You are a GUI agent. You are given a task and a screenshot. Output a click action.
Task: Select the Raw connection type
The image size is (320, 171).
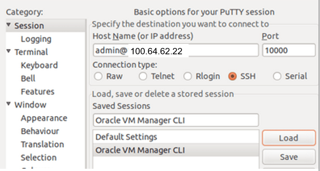tap(98, 77)
